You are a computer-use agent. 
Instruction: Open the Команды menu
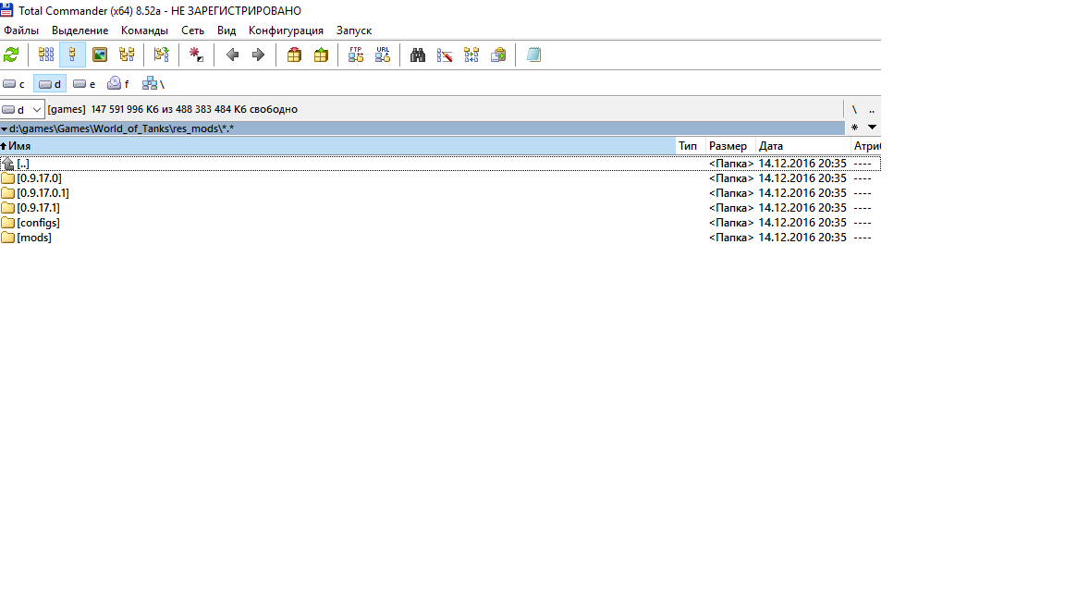144,31
